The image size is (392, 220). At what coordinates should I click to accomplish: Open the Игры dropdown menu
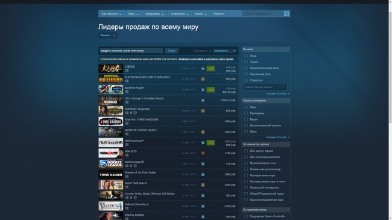click(133, 14)
